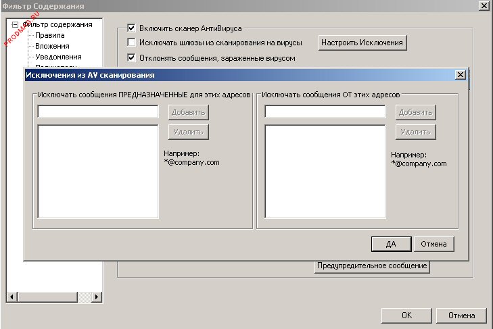The width and height of the screenshot is (493, 329).
Task: Click sender address exclusion input field
Action: pyautogui.click(x=325, y=112)
